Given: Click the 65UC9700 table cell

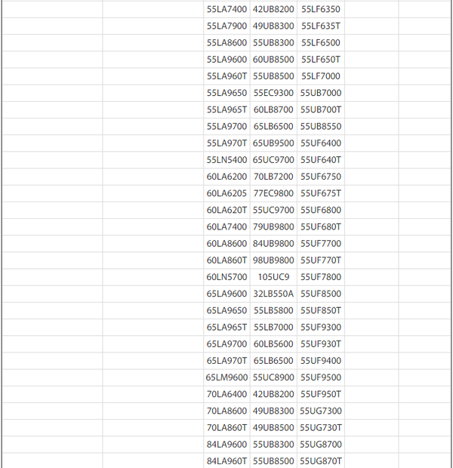Looking at the screenshot, I should tap(273, 160).
